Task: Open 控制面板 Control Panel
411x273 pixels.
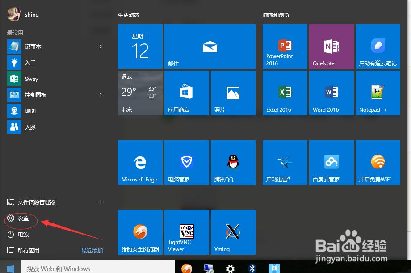Action: pyautogui.click(x=55, y=95)
